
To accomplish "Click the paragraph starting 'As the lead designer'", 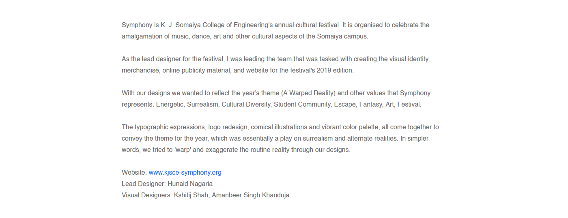I will [x=275, y=65].
